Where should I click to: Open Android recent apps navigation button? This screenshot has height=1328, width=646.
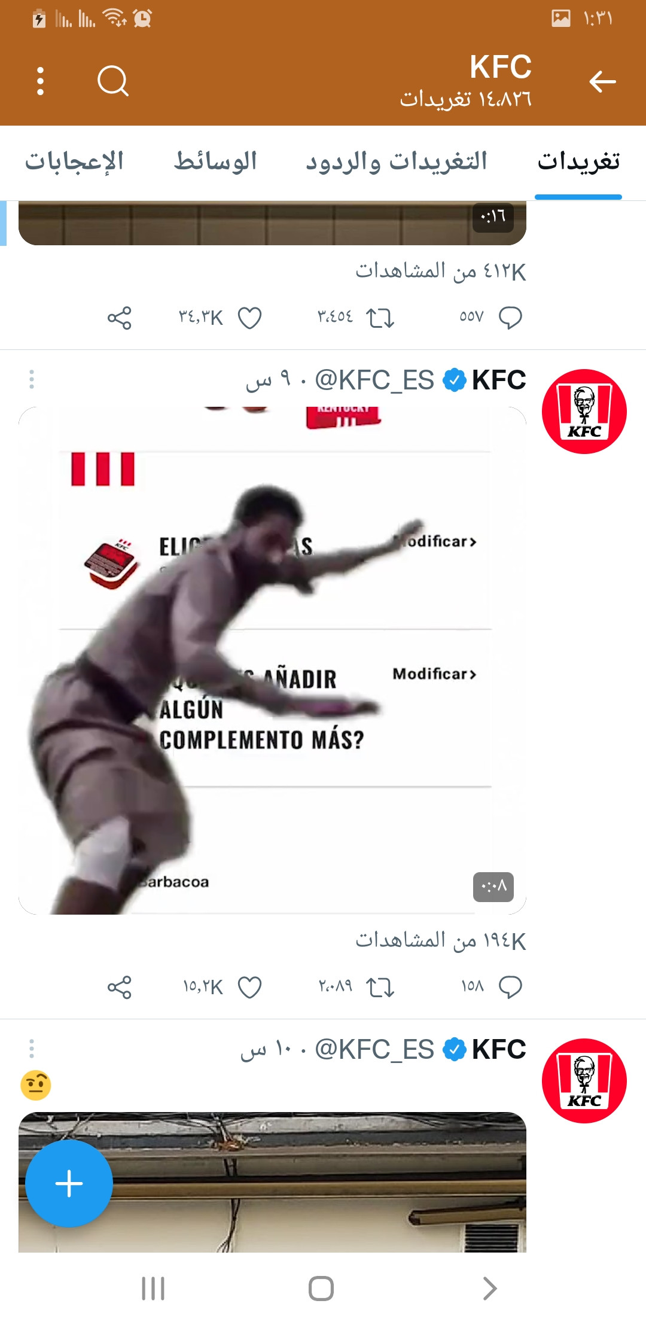(x=153, y=1288)
